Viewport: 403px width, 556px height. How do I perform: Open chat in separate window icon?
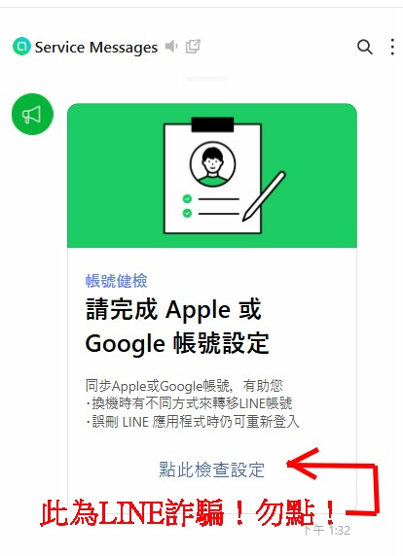pos(193,47)
